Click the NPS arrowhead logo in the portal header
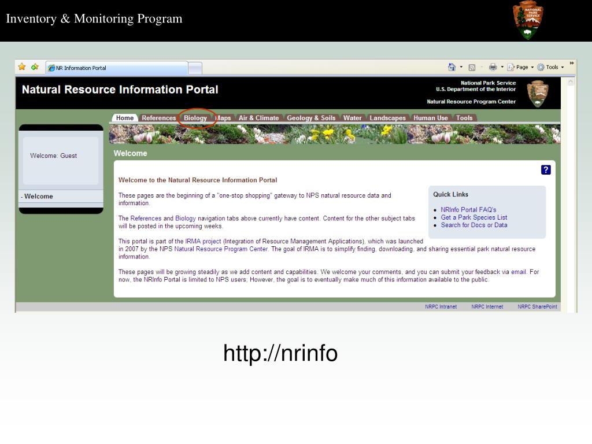The height and width of the screenshot is (444, 592). 538,94
